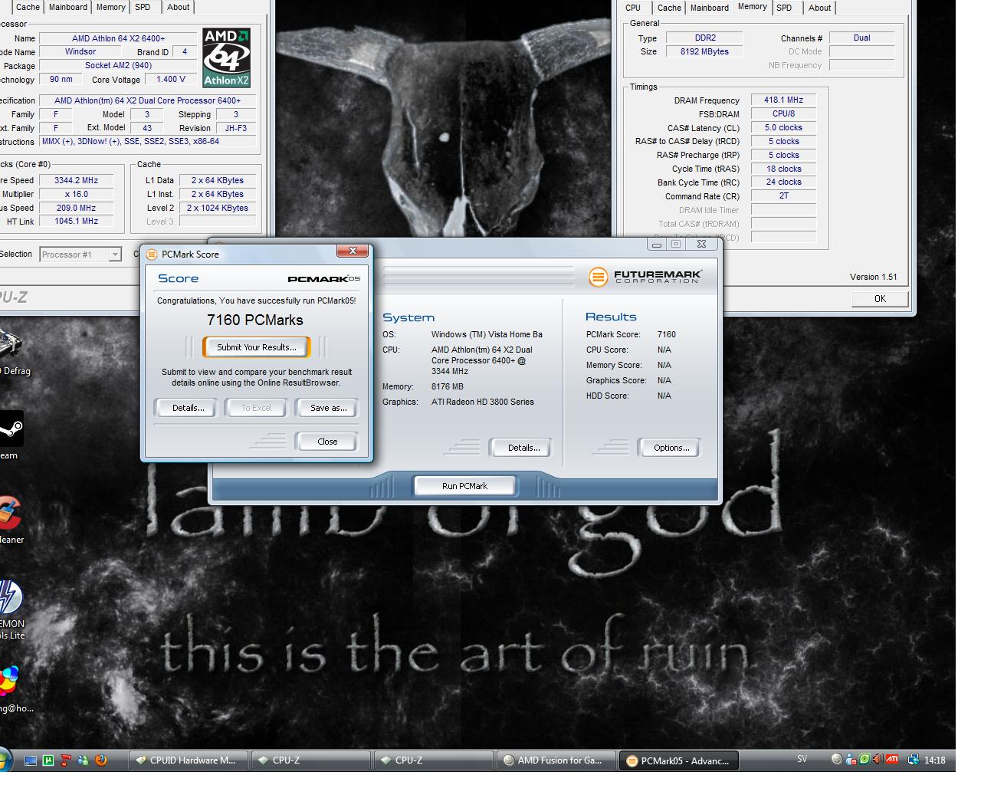This screenshot has width=981, height=785.
Task: Open Cache tab in right CPU-Z window
Action: point(669,8)
